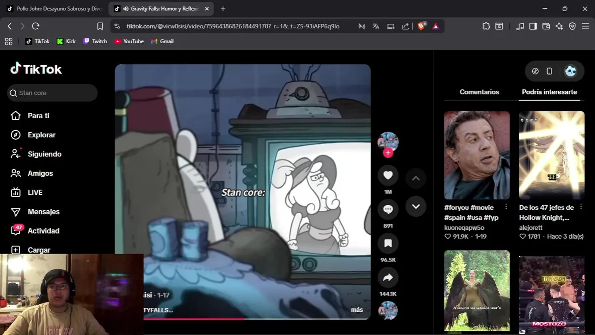Open the sound disc below the share count
The width and height of the screenshot is (595, 335).
click(x=388, y=310)
